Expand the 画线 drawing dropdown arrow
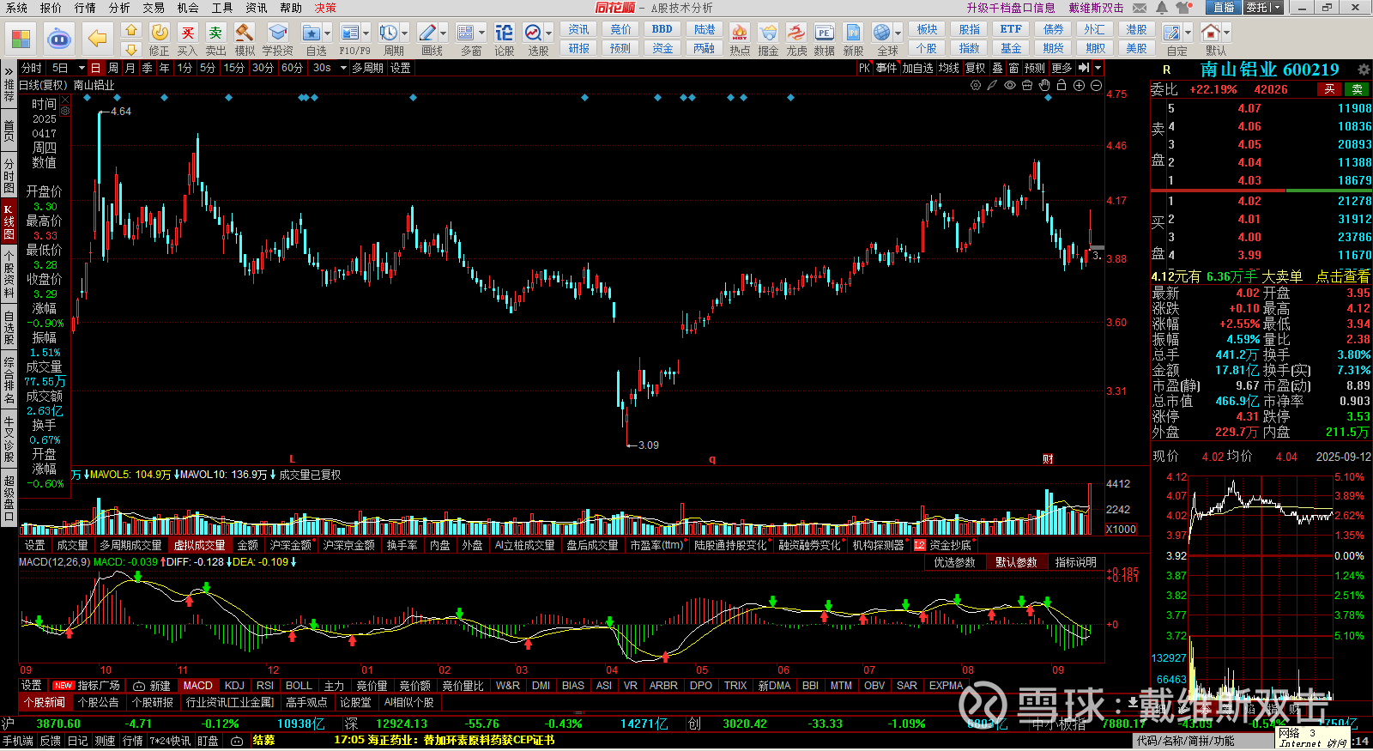 [443, 33]
